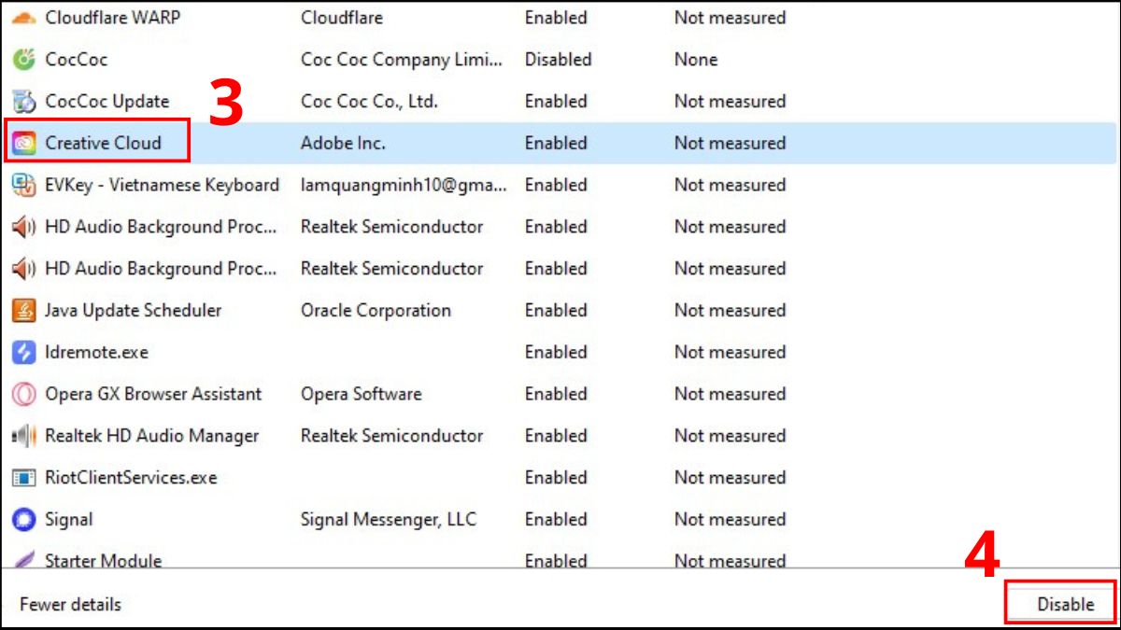The image size is (1121, 630).
Task: Click the Realtek HD Audio Manager icon
Action: 23,436
